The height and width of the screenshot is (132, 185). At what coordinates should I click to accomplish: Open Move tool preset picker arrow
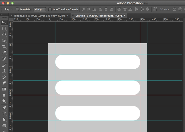point(12,9)
